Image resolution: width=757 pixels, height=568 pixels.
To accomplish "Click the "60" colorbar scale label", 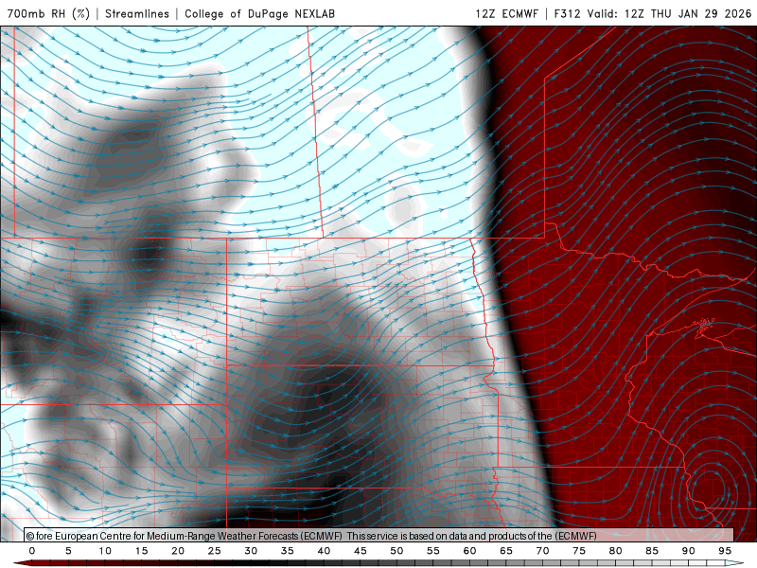I will point(469,551).
